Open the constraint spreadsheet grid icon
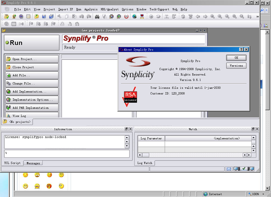 28,17
